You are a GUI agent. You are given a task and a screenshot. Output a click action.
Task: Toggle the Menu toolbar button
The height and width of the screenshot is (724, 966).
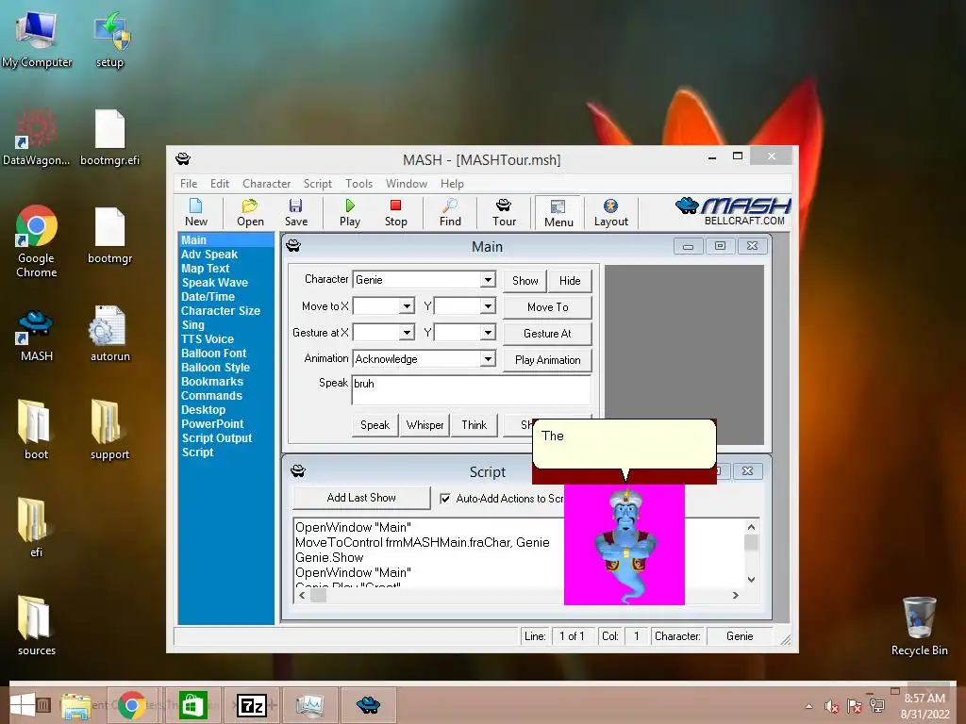point(558,213)
